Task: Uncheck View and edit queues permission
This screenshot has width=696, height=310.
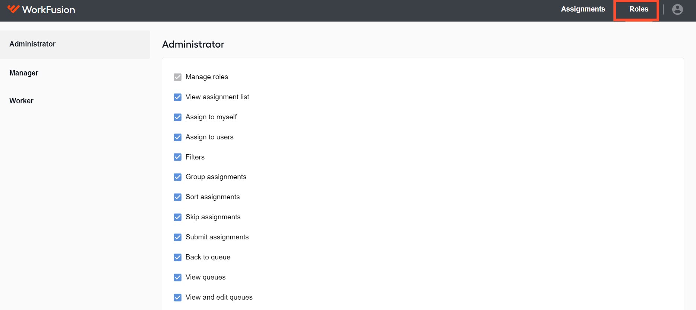Action: pyautogui.click(x=178, y=297)
